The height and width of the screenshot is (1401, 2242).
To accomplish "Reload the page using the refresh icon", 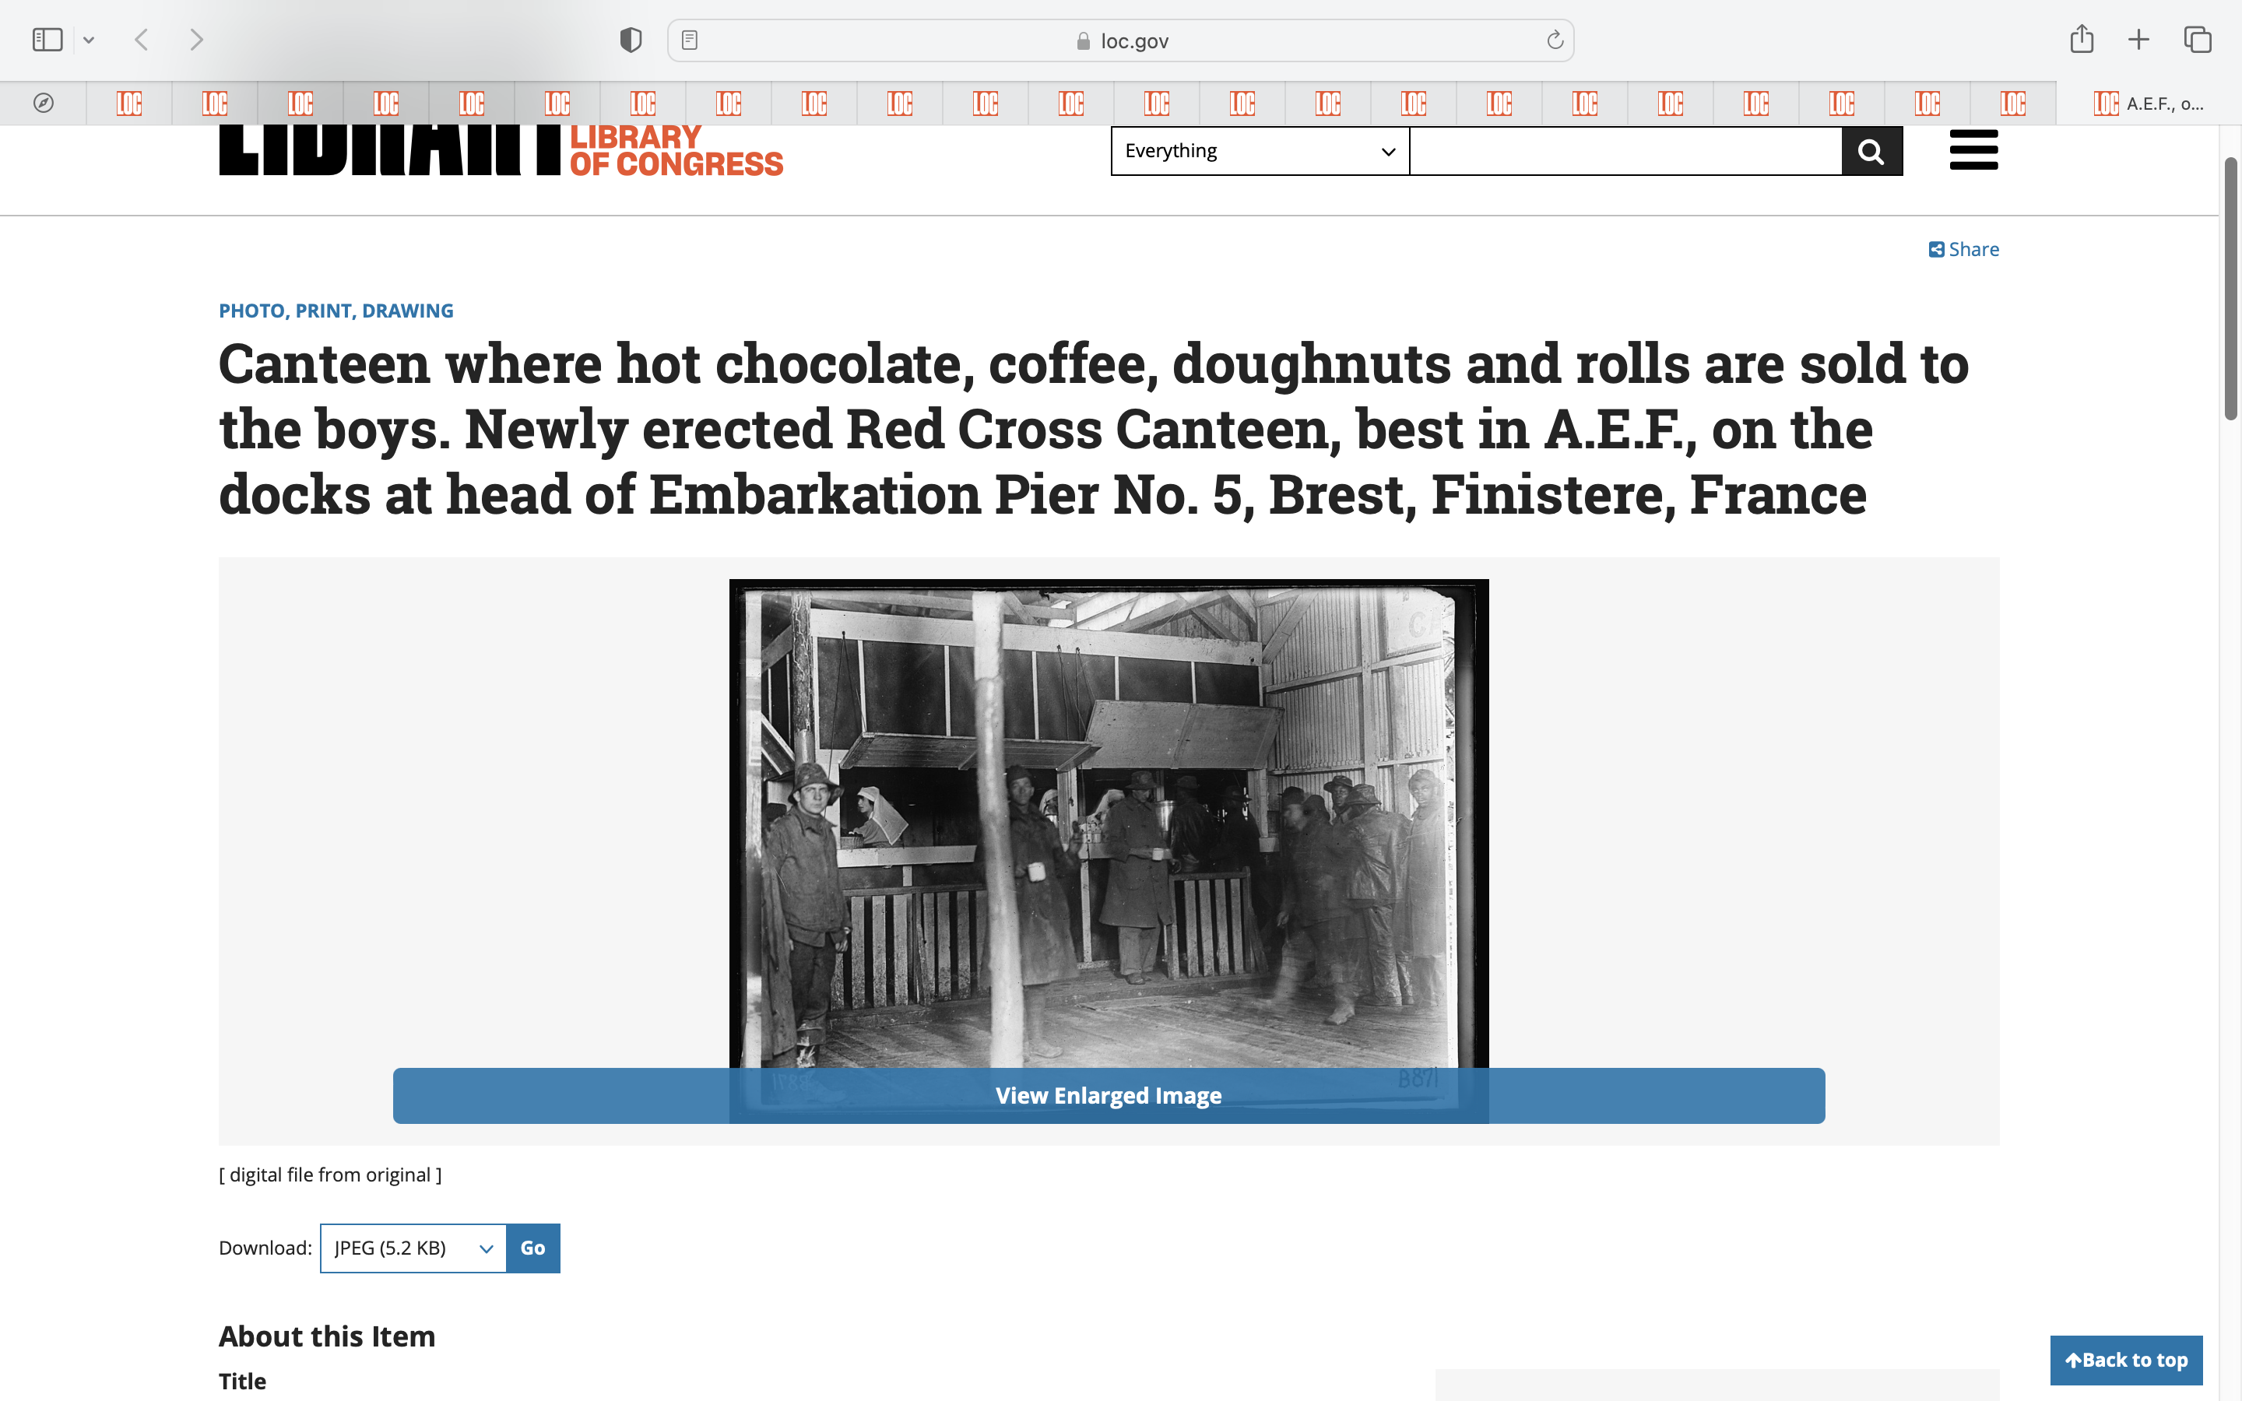I will (x=1555, y=40).
